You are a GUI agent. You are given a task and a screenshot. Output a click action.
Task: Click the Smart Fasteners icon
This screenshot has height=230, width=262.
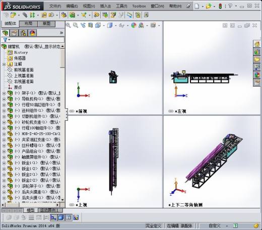(44, 15)
